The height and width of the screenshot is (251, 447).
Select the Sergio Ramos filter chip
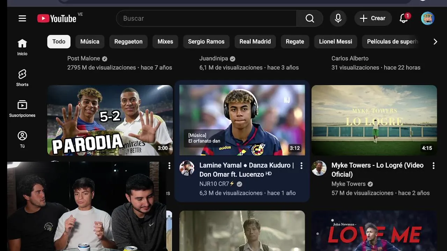[206, 41]
